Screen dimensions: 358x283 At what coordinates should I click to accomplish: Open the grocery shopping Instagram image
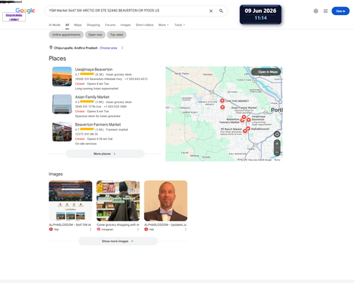click(118, 201)
